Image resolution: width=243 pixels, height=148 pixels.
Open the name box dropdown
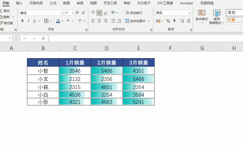(10, 38)
